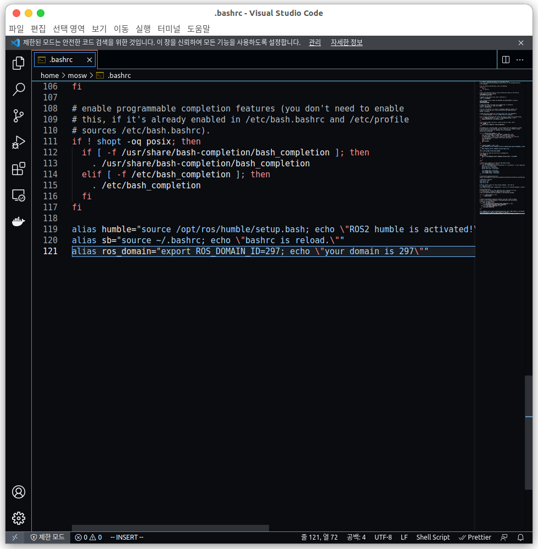The width and height of the screenshot is (538, 549).
Task: Open the 도움말 menu
Action: coord(199,29)
